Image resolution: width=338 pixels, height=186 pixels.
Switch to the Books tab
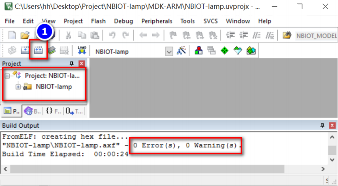(x=32, y=111)
